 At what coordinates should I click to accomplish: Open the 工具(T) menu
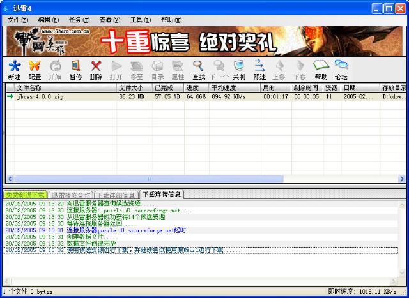tap(141, 20)
